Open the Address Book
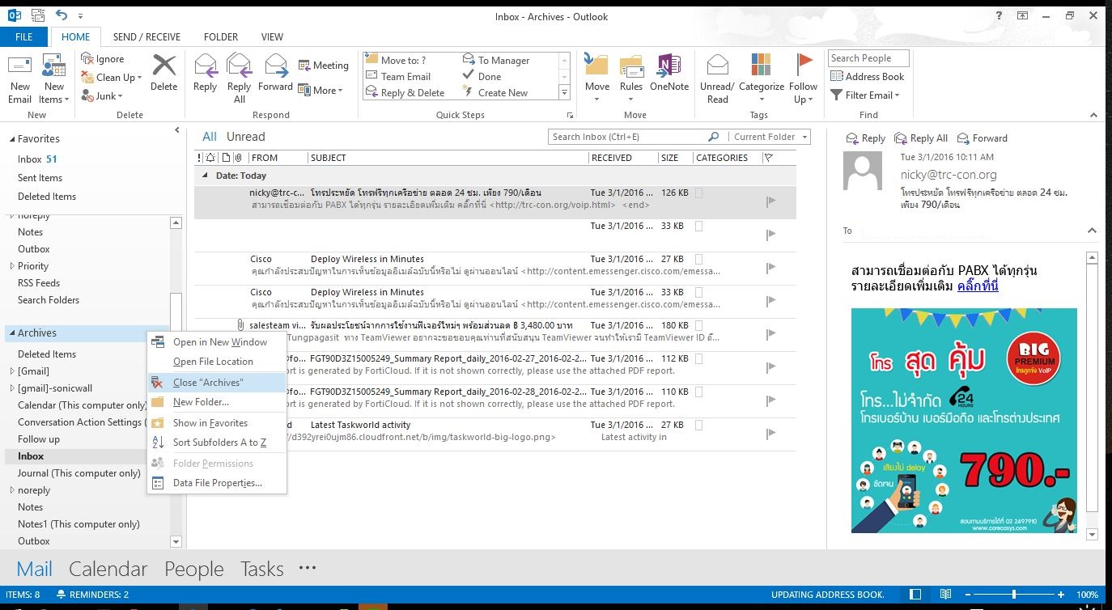The width and height of the screenshot is (1112, 610). [x=868, y=76]
